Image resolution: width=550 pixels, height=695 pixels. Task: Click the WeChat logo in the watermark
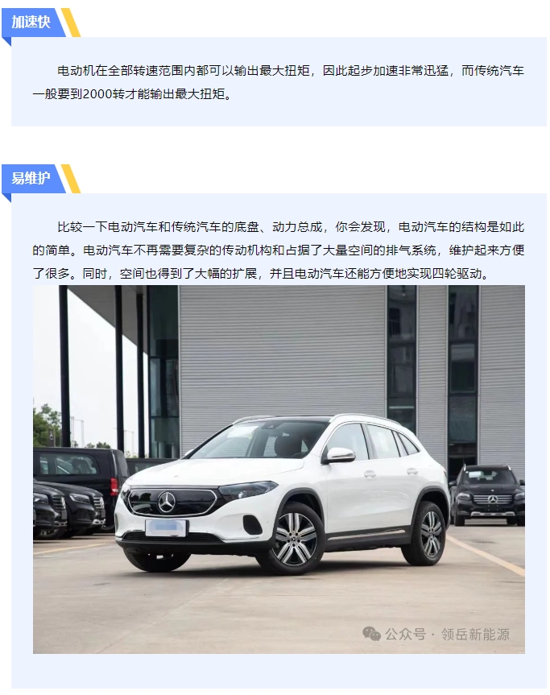click(371, 634)
